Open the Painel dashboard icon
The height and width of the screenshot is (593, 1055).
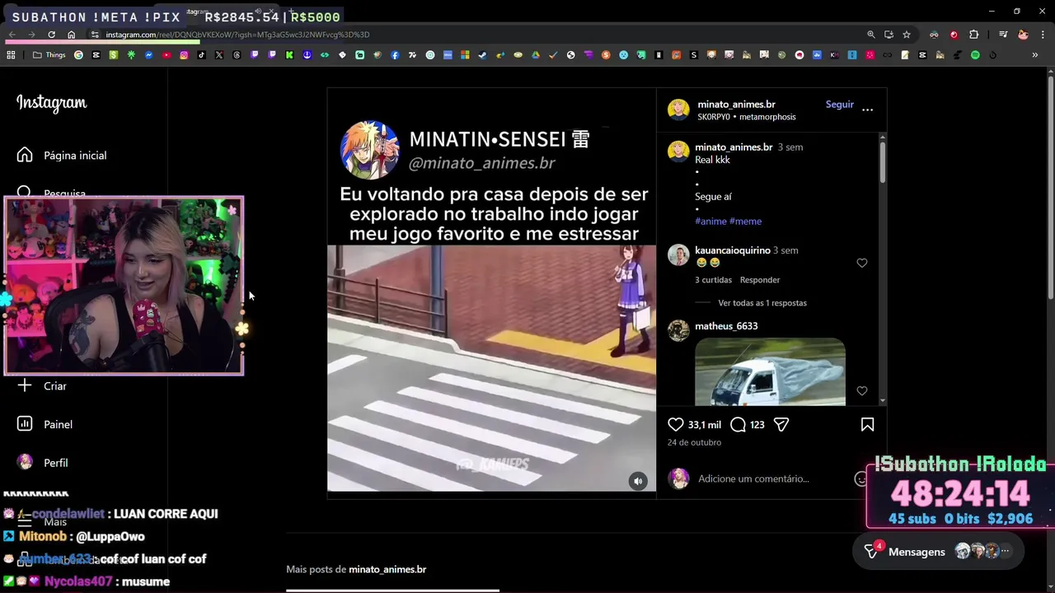pos(25,424)
